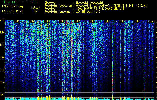Click the 1544 time marker

[61, 21]
